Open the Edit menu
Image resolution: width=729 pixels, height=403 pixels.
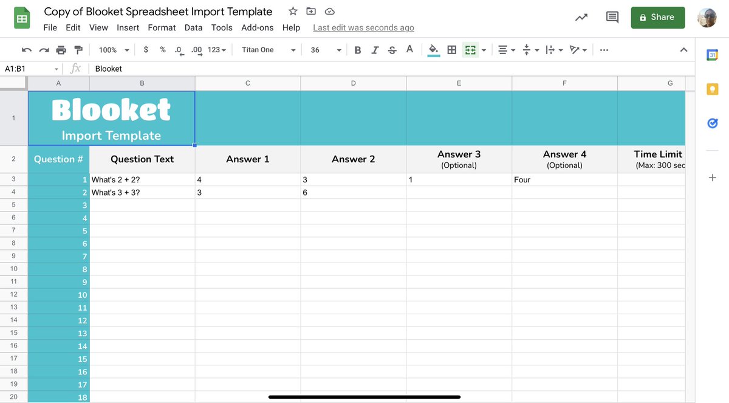coord(73,27)
